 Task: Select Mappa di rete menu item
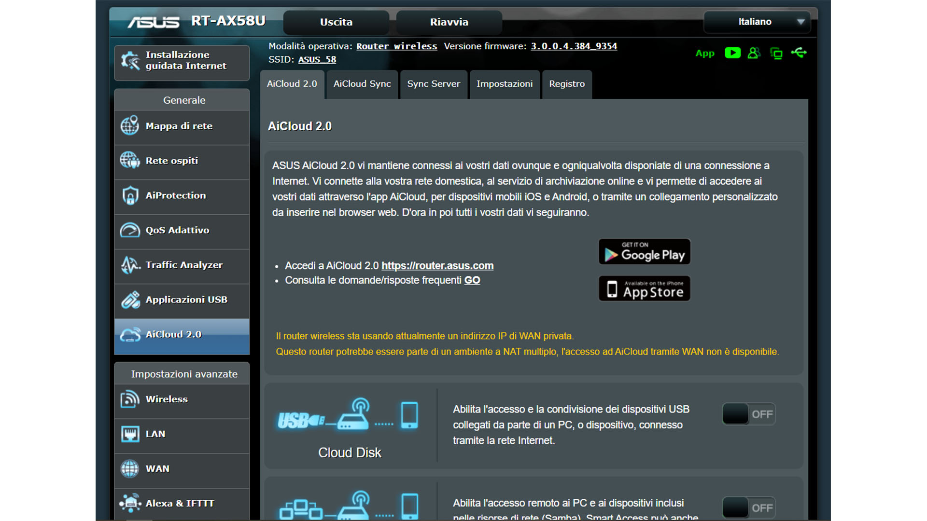[182, 126]
